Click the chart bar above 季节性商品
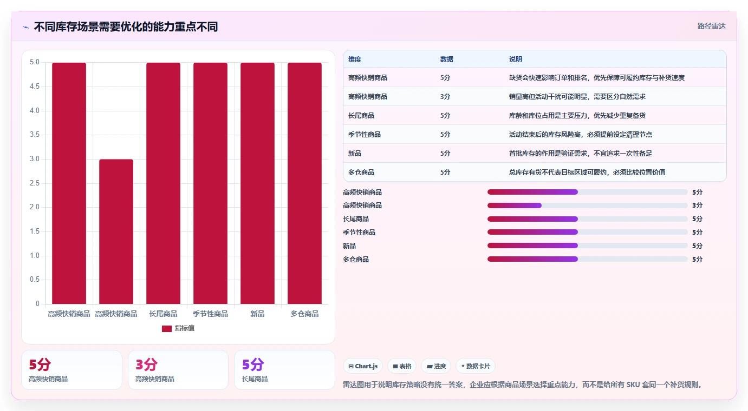The height and width of the screenshot is (411, 748). [x=210, y=183]
